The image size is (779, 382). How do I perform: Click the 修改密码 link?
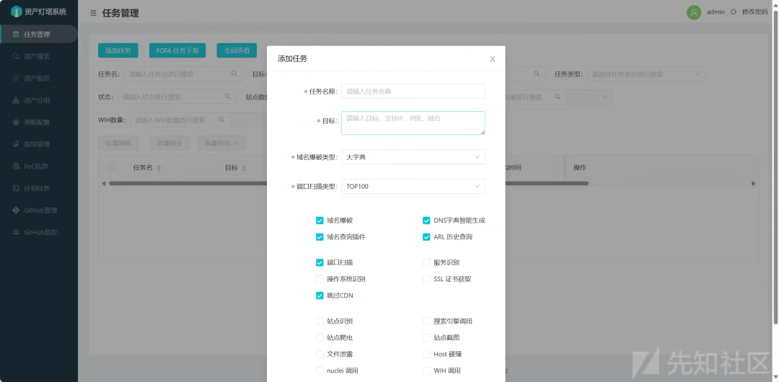click(x=754, y=12)
